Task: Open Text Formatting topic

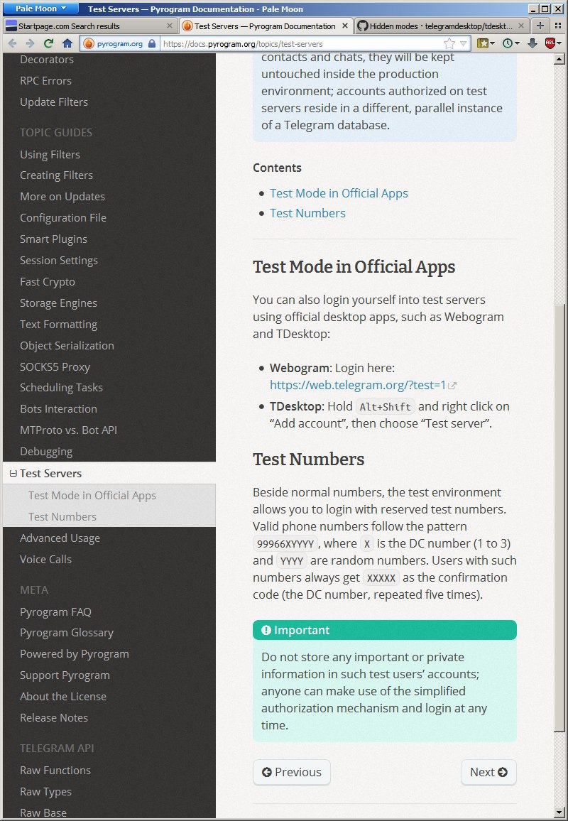Action: 58,324
